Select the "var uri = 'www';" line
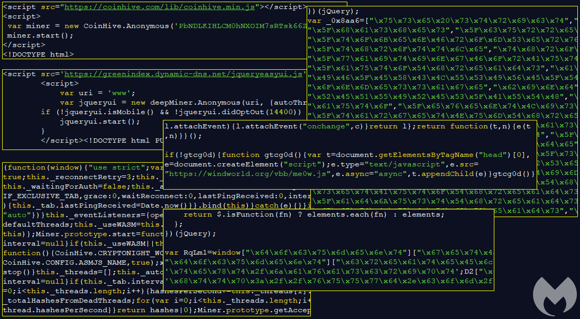 [x=98, y=93]
